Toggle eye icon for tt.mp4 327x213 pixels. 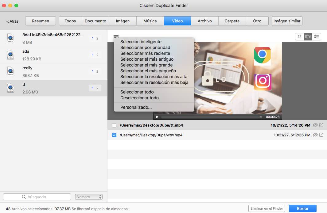point(315,125)
